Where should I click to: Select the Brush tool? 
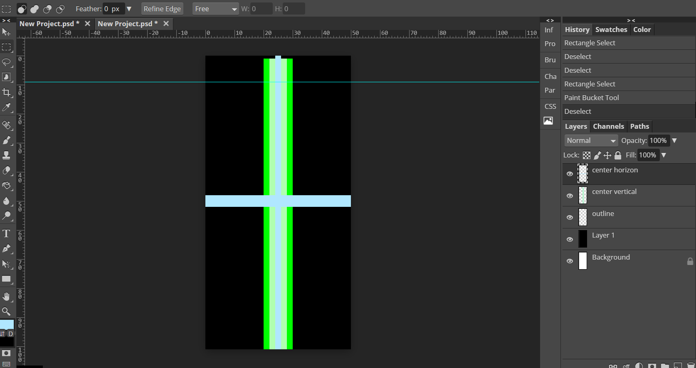6,140
